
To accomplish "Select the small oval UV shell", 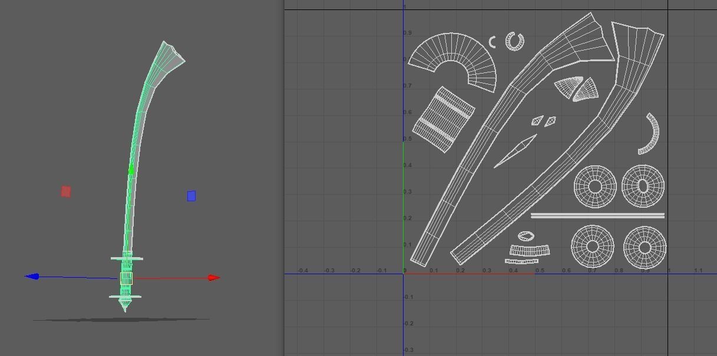I will tap(526, 237).
